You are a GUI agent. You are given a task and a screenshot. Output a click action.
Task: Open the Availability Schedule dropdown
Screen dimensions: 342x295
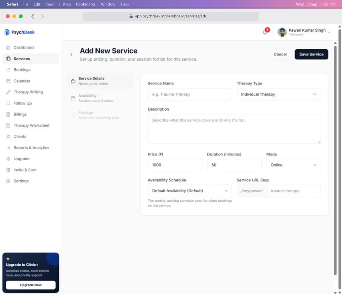coord(190,191)
